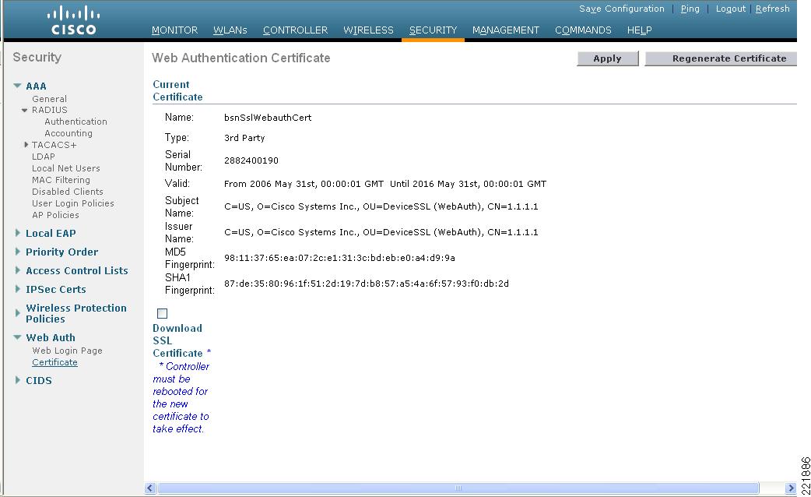Select the Issuer Name value text
Image resolution: width=811 pixels, height=497 pixels.
coord(381,232)
